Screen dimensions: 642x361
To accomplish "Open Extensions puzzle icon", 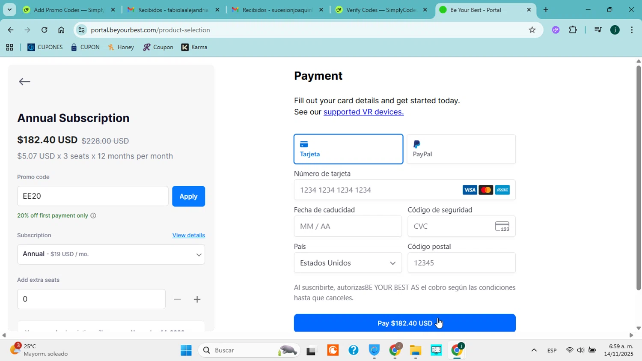I will [x=573, y=30].
